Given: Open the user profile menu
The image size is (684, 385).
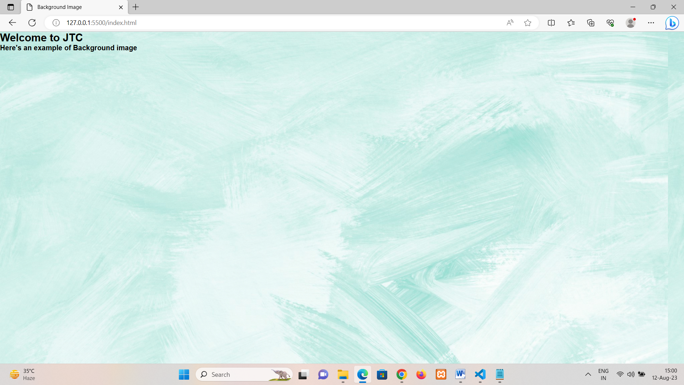Looking at the screenshot, I should tap(631, 23).
